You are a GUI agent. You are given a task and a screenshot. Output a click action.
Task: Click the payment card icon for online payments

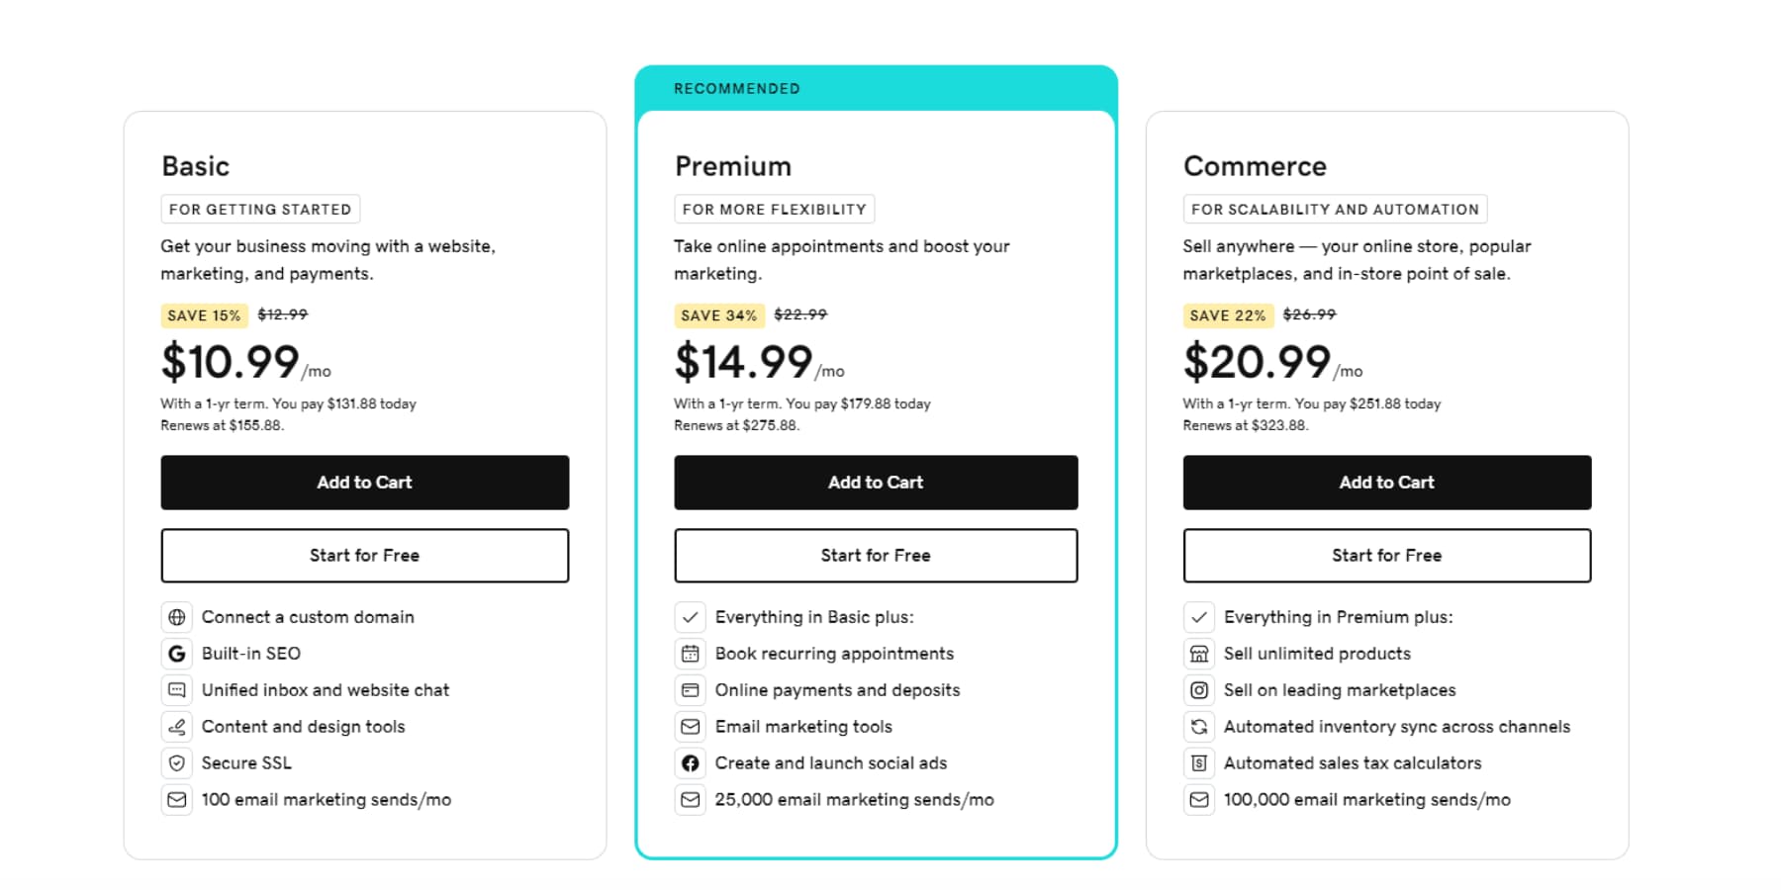(x=690, y=690)
